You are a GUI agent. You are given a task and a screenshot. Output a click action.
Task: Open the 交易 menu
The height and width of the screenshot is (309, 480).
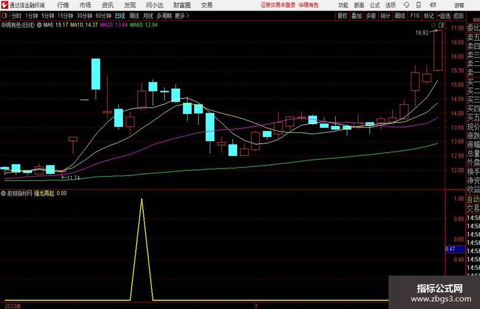click(207, 5)
